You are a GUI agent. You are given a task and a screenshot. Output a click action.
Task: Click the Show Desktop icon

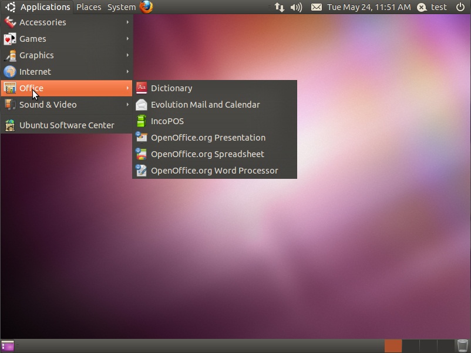[x=8, y=346]
